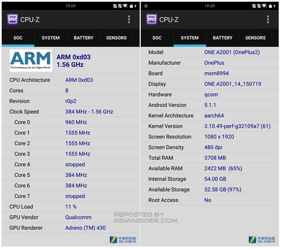Select Kernel Architecture 'aarch64'
Screen dimensions: 281x249
pos(214,116)
